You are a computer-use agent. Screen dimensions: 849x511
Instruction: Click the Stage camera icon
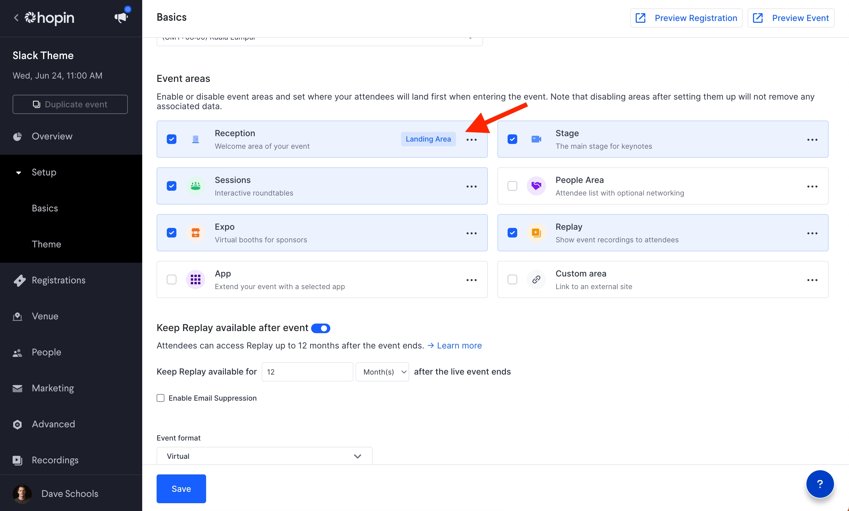click(x=536, y=139)
